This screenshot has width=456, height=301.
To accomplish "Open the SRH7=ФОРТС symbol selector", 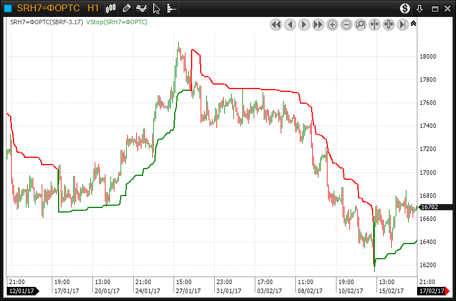I will (x=48, y=8).
